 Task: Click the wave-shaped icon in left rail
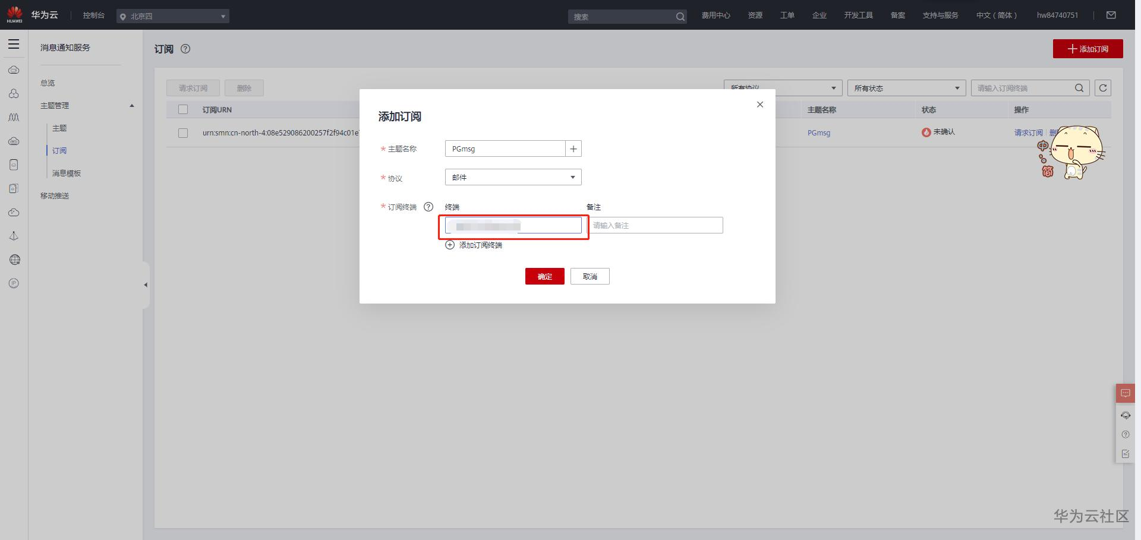pos(14,118)
